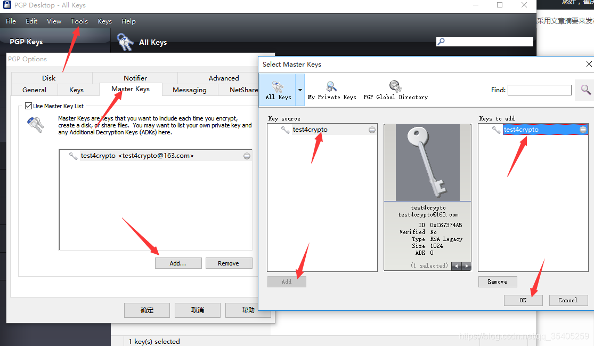594x346 pixels.
Task: Switch to the Notifier tab
Action: pos(135,78)
